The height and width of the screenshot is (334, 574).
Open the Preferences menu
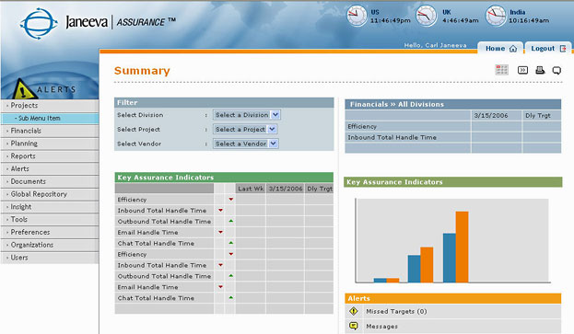(x=50, y=232)
